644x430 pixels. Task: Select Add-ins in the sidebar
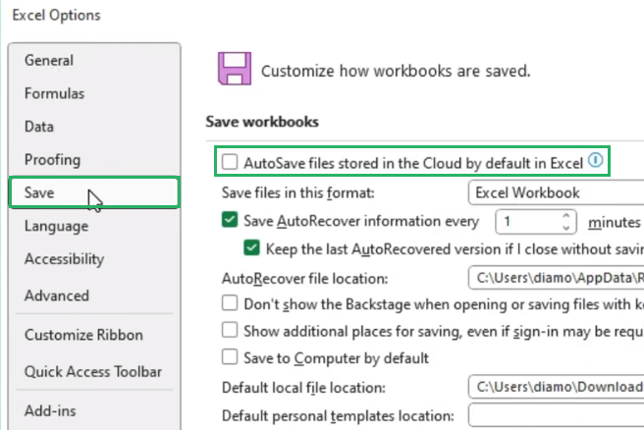tap(50, 410)
